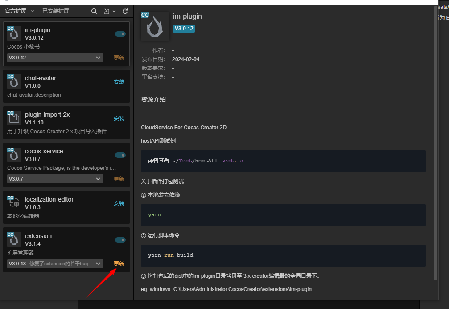Click the yarn run build code block

pyautogui.click(x=283, y=255)
